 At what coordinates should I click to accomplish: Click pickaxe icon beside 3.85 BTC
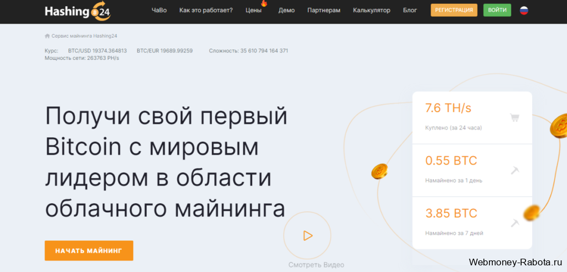(x=514, y=223)
